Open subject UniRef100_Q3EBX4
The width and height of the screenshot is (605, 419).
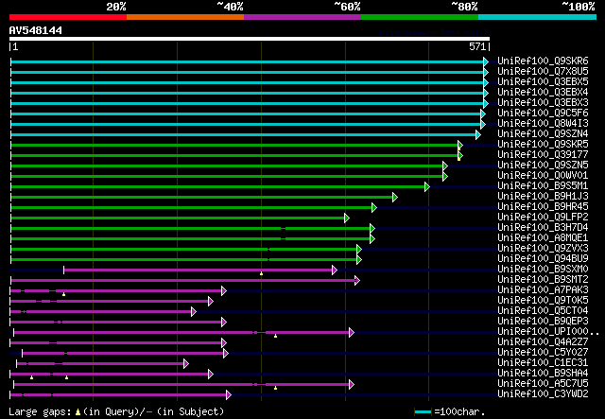coord(543,92)
